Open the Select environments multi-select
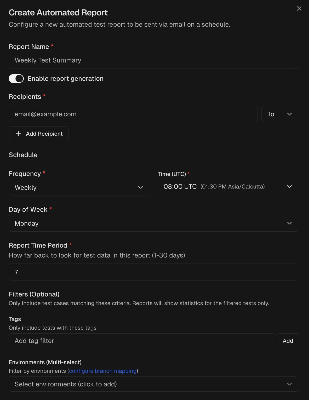Screen dimensions: 309x400 154,384
